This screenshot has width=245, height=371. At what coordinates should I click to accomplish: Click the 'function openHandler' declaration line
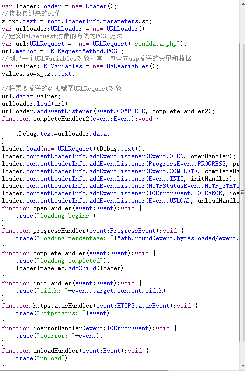pyautogui.click(x=72, y=208)
